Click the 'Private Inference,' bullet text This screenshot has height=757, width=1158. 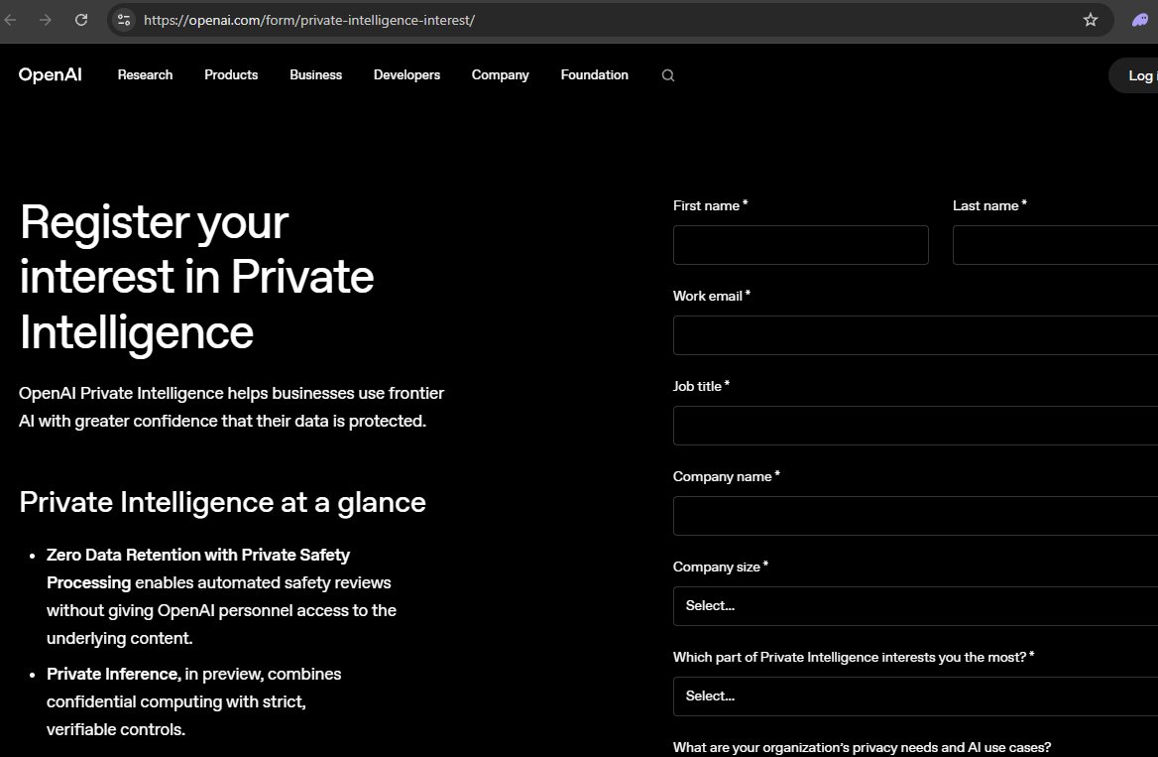[114, 675]
